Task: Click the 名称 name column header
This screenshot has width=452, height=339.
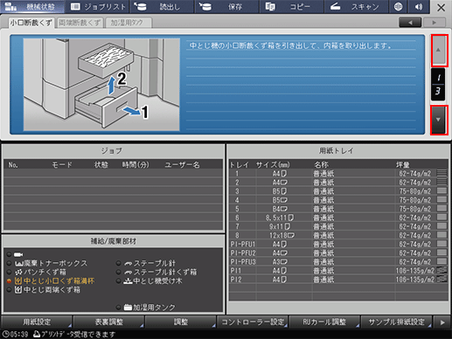Action: (x=321, y=165)
